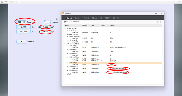Minimize the Diagnoser window

coord(150,13)
